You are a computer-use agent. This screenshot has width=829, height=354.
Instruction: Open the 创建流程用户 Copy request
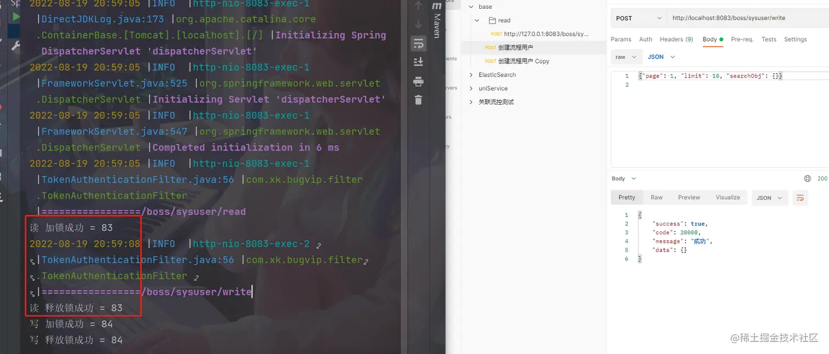[517, 61]
